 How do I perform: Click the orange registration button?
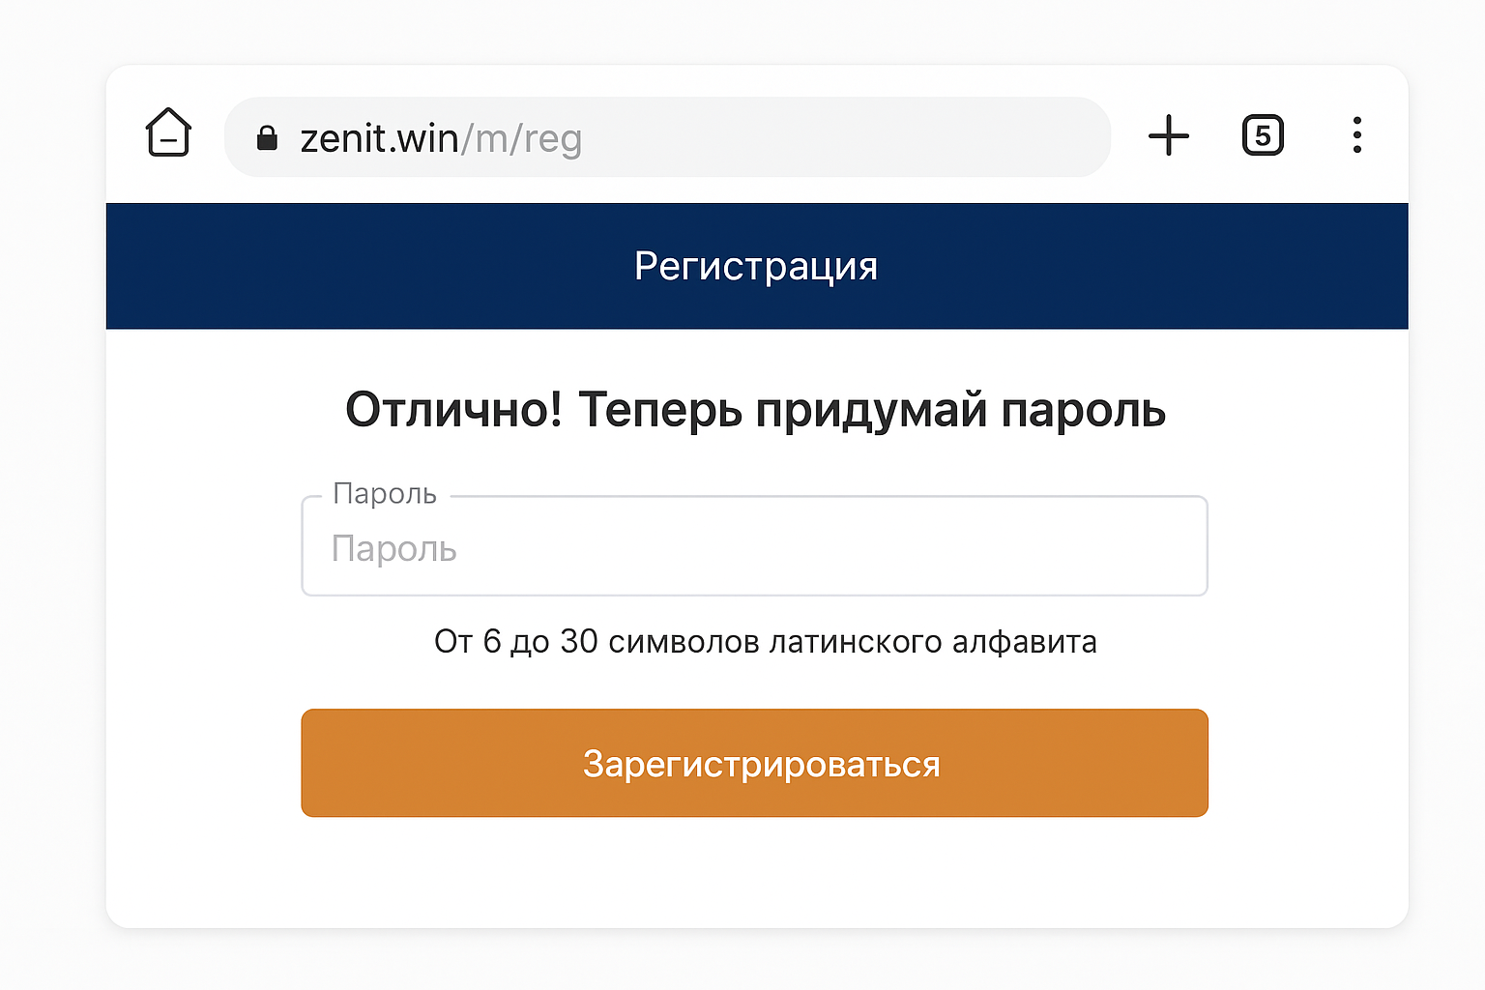point(754,763)
